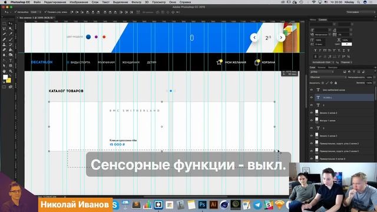This screenshot has width=377, height=212.
Task: Click the text color swatch in Character panel
Action: 346,44
